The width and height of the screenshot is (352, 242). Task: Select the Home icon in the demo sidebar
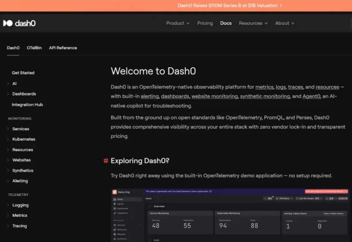115,199
